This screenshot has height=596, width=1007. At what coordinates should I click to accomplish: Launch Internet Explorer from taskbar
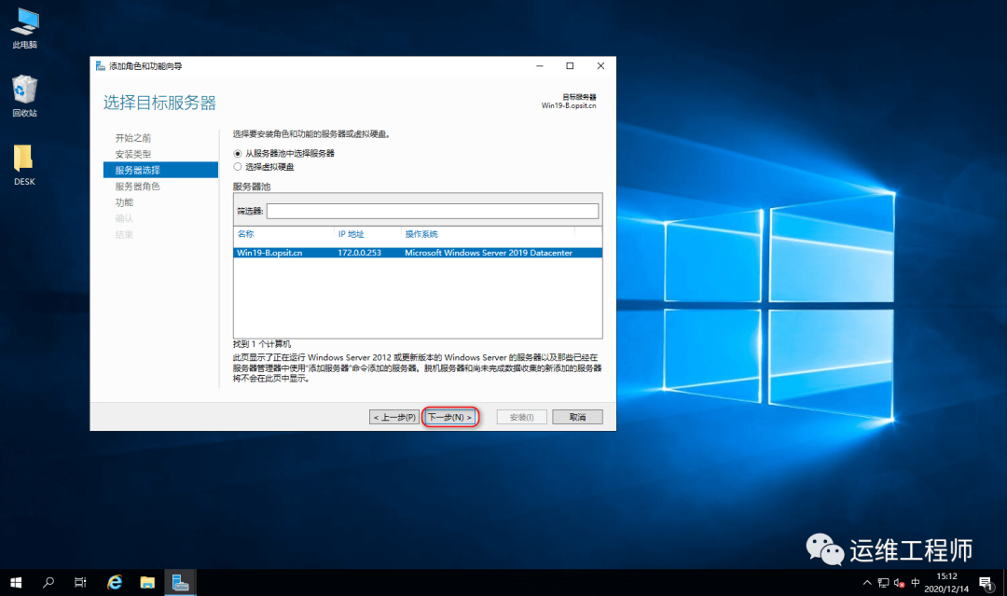click(x=115, y=583)
